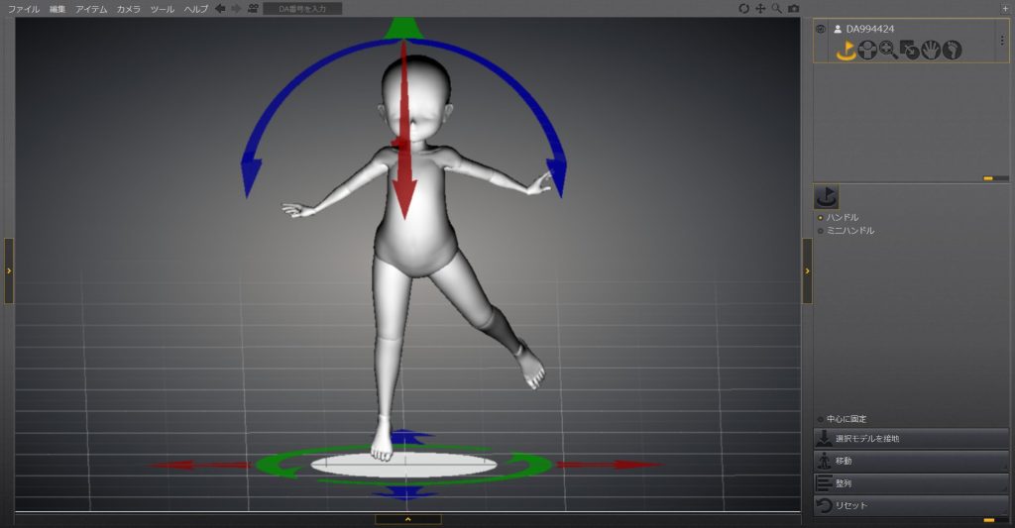Enable the 中心に固定 option
The image size is (1015, 528).
click(x=821, y=419)
